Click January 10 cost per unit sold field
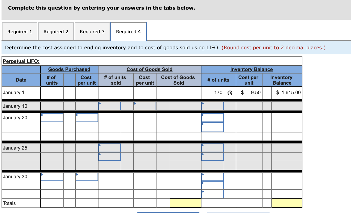 coord(145,106)
